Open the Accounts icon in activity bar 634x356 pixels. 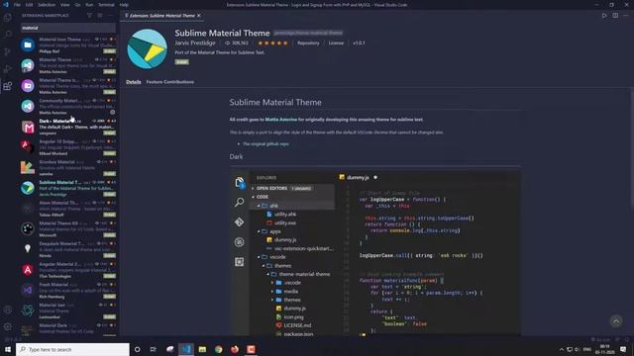click(x=7, y=310)
